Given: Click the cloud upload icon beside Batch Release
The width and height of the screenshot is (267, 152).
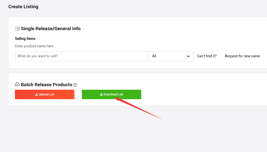Looking at the screenshot, I should [17, 84].
